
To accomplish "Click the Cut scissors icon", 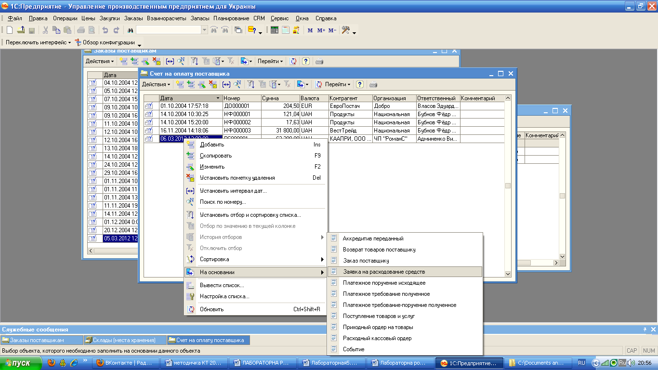I will tap(45, 30).
